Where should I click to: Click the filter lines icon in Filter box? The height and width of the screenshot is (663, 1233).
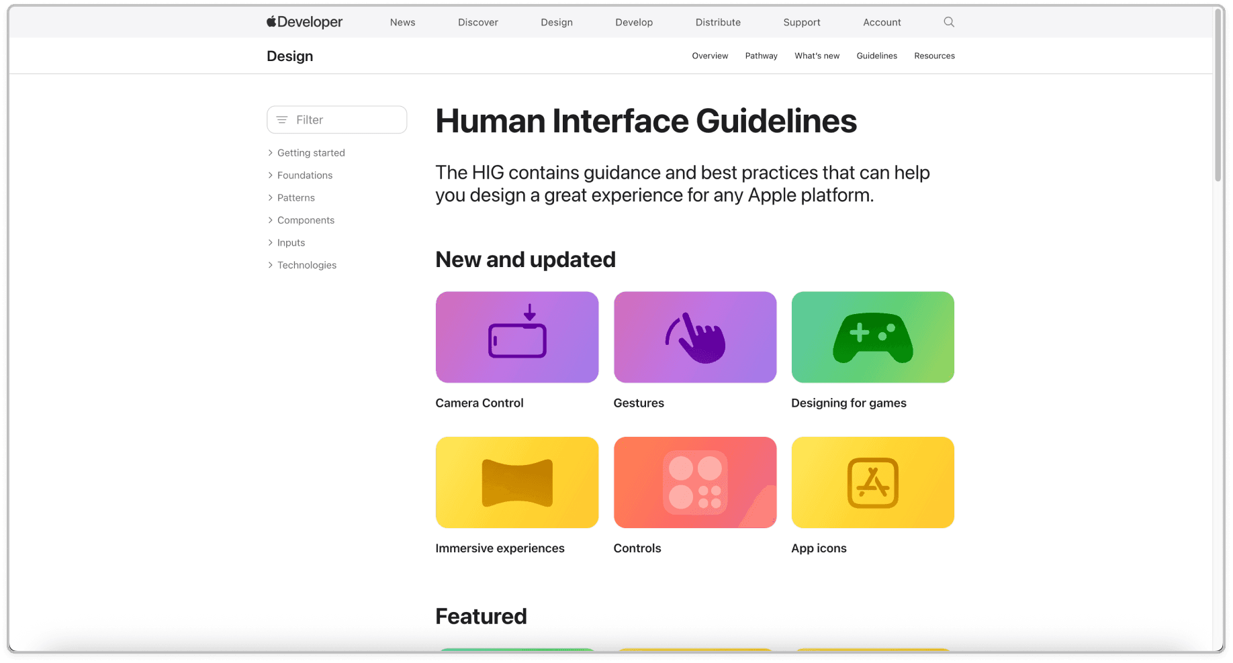pyautogui.click(x=282, y=119)
